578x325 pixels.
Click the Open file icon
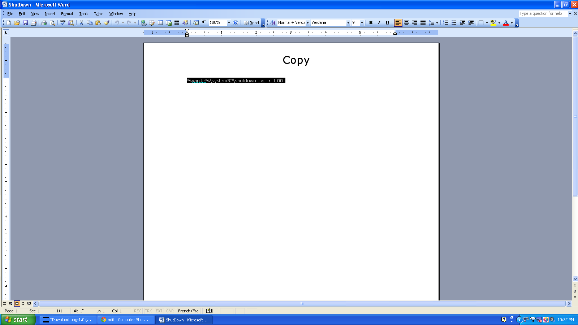point(17,23)
